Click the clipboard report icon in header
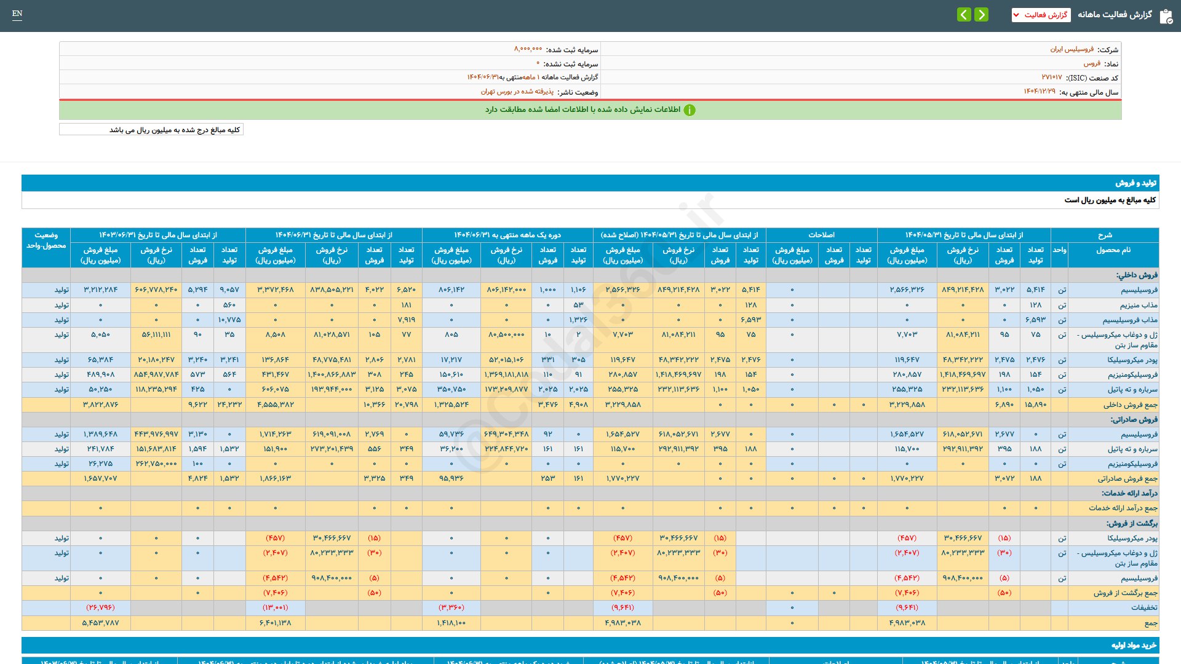1181x664 pixels. click(1166, 16)
